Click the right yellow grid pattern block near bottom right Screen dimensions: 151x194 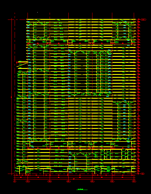(127, 154)
